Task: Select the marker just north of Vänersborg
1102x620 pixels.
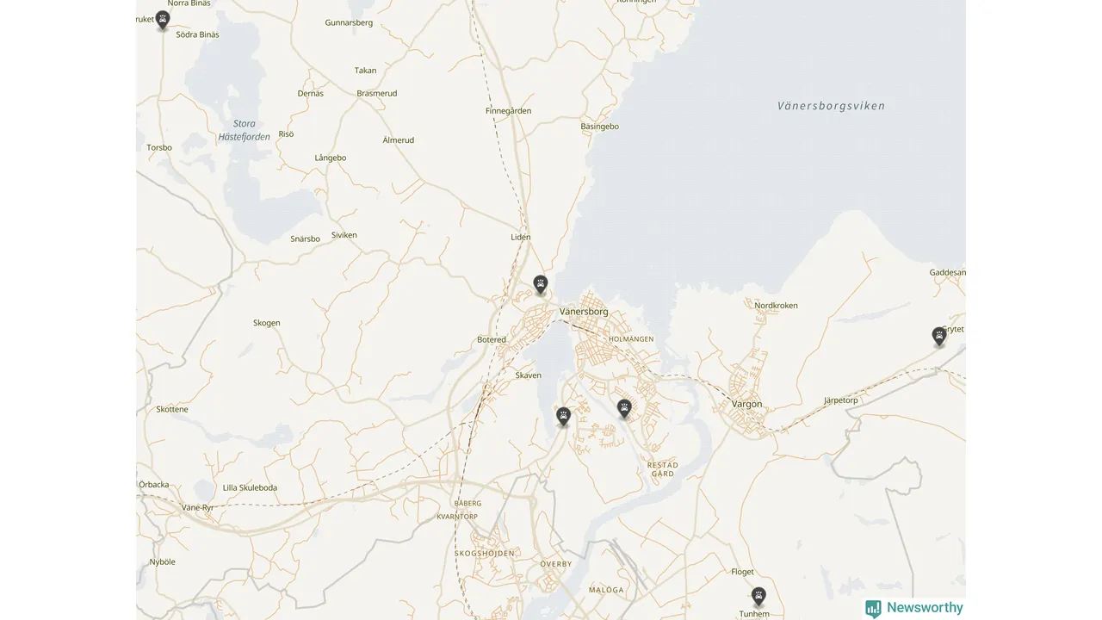Action: click(541, 285)
